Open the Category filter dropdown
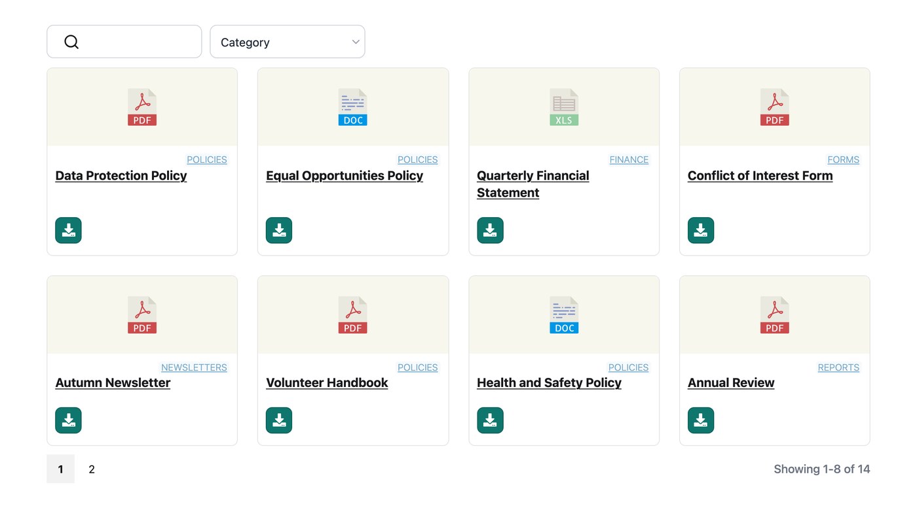 pos(288,42)
